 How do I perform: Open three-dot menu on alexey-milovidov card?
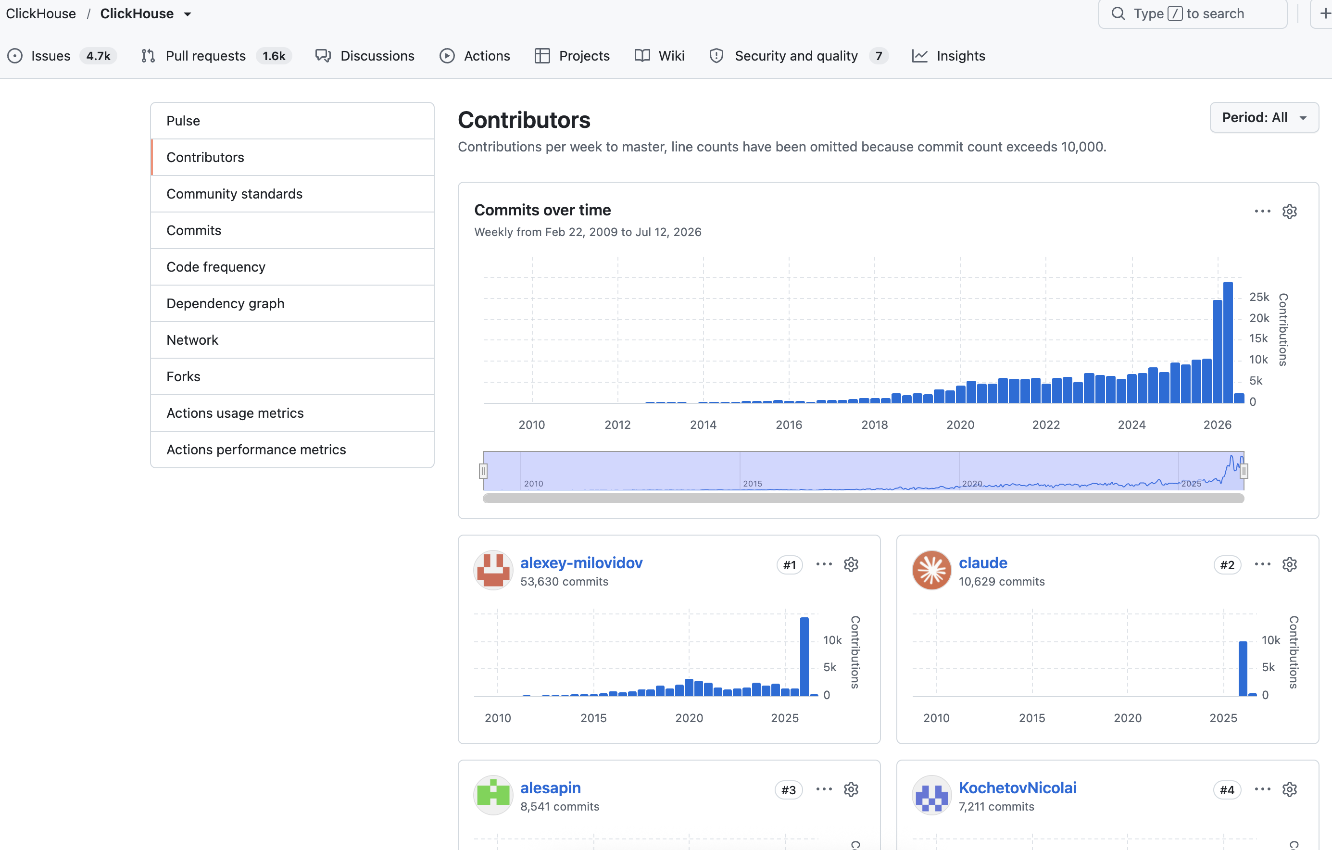[x=824, y=564]
